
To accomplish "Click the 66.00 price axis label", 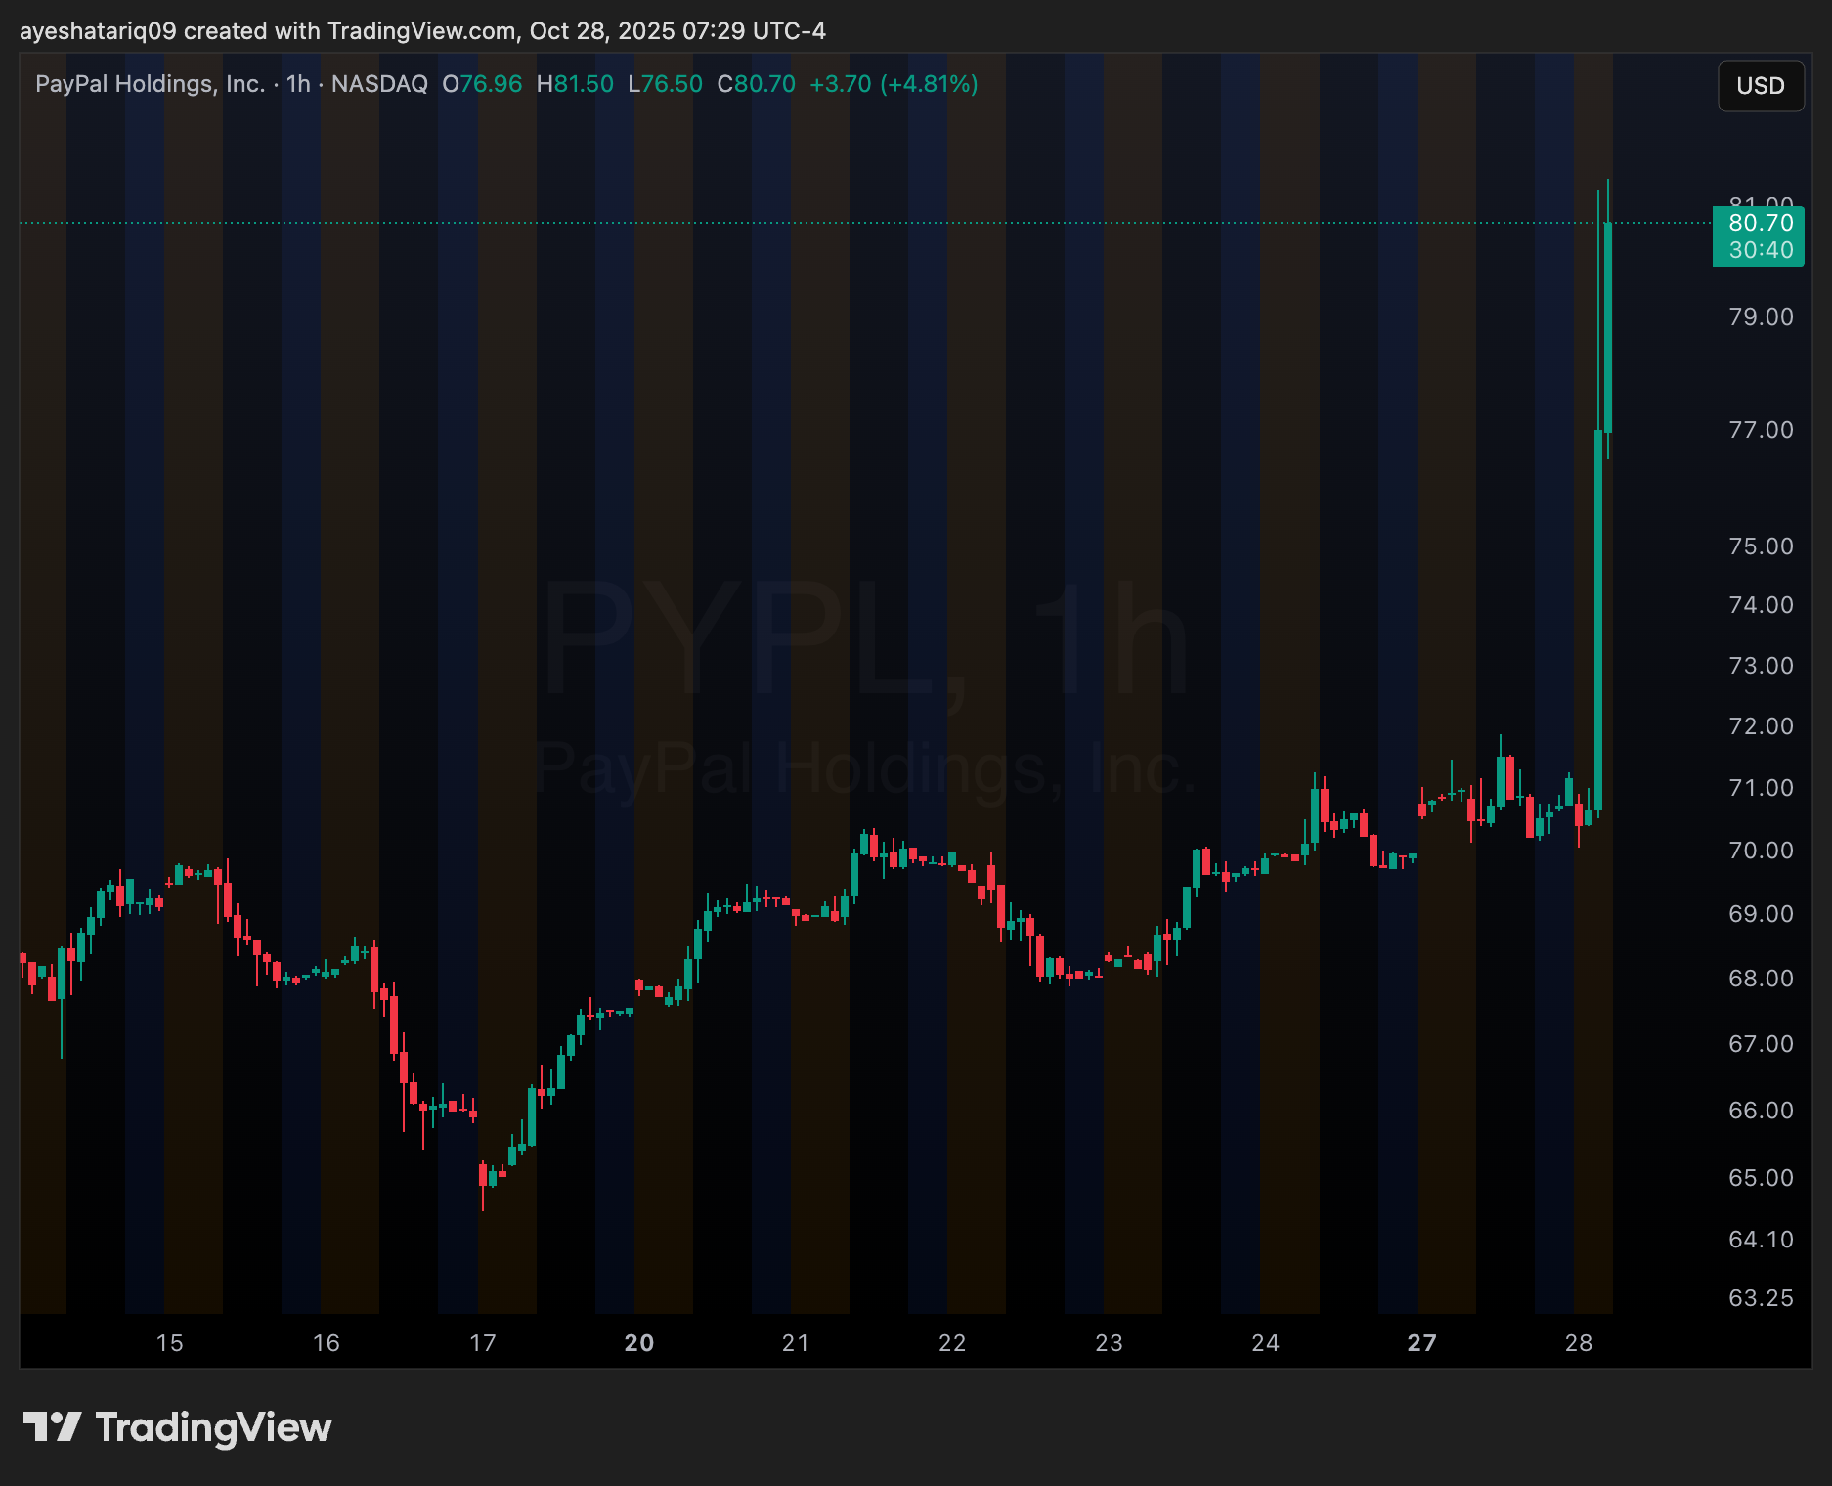I will [1761, 1111].
